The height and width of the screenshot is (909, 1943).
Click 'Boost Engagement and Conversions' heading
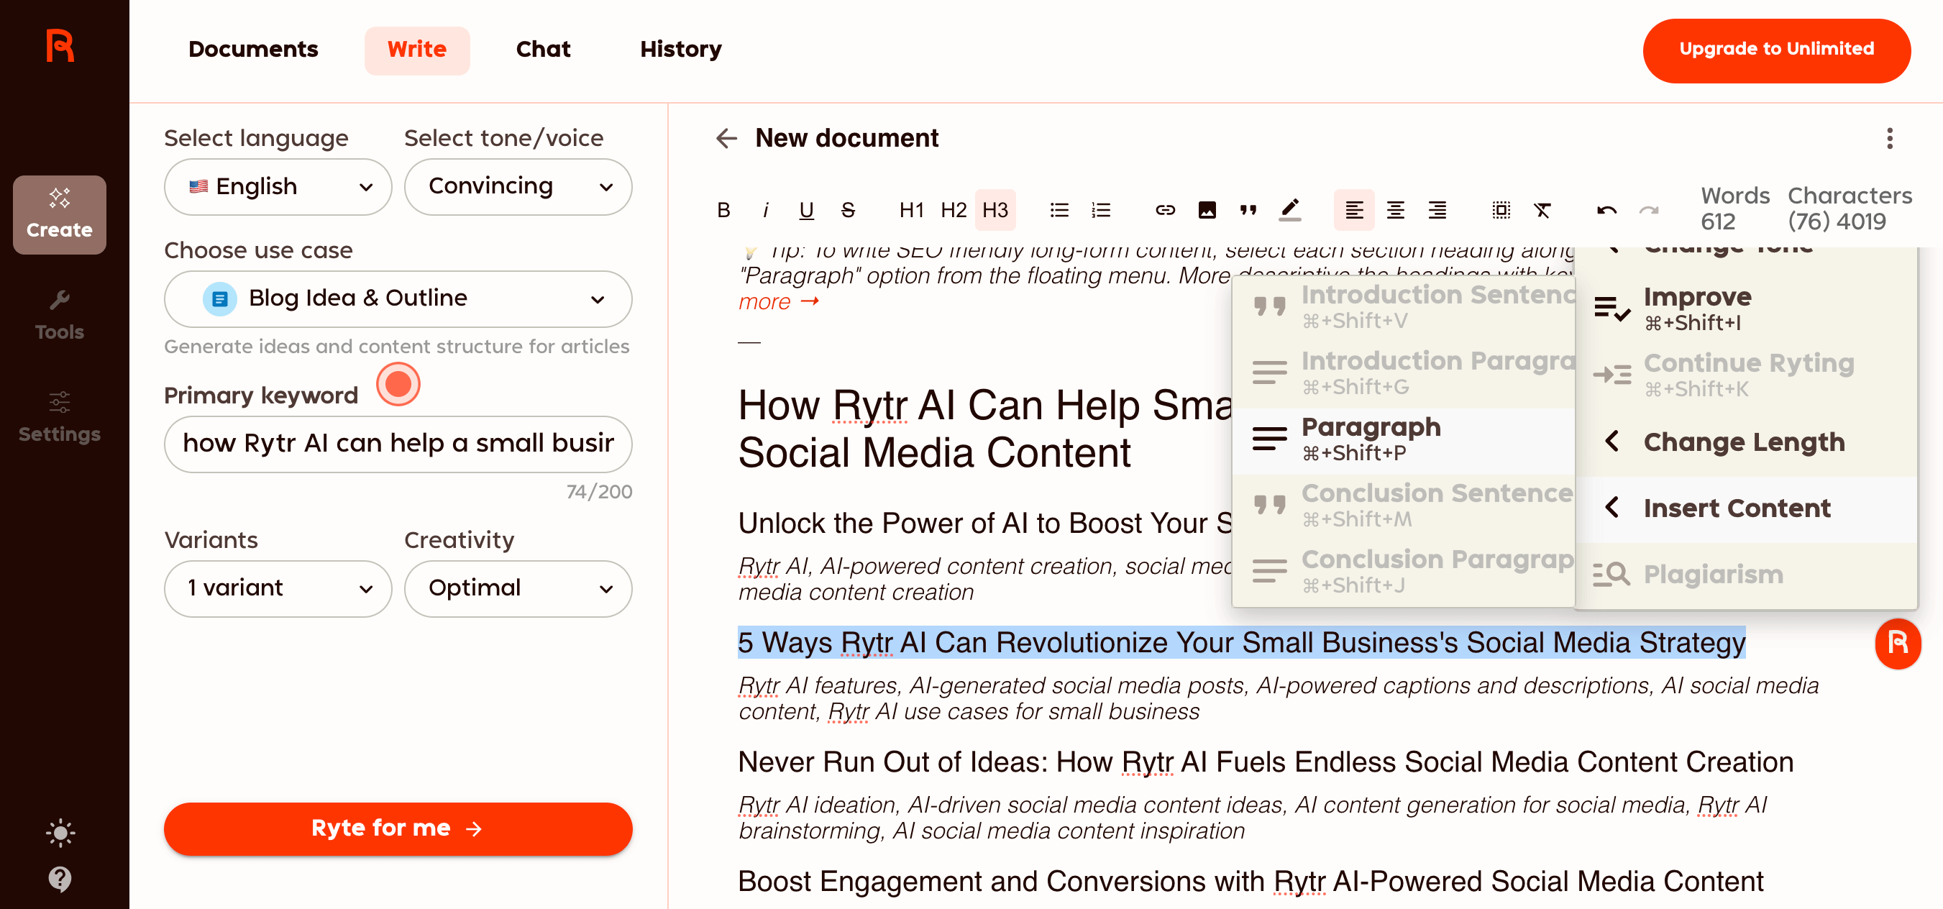1251,881
